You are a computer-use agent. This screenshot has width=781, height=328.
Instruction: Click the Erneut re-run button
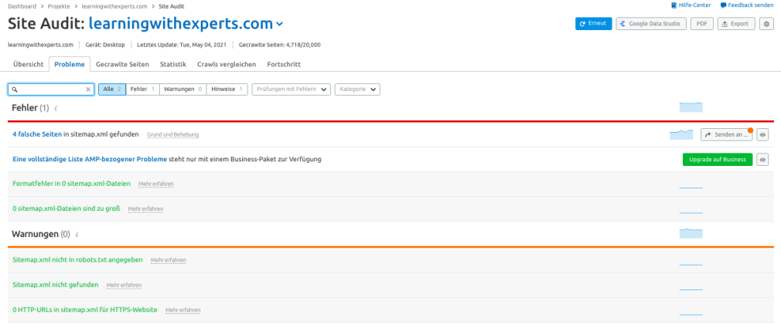(593, 23)
